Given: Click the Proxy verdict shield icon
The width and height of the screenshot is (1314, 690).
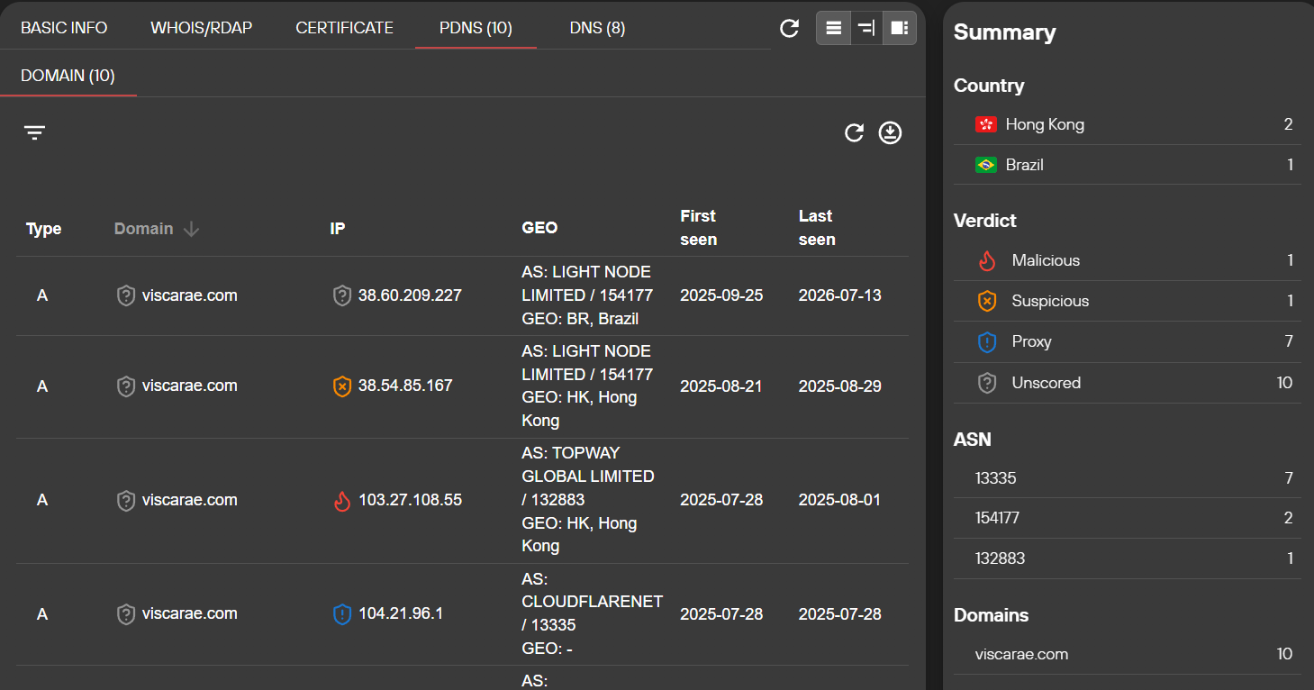Looking at the screenshot, I should [987, 341].
